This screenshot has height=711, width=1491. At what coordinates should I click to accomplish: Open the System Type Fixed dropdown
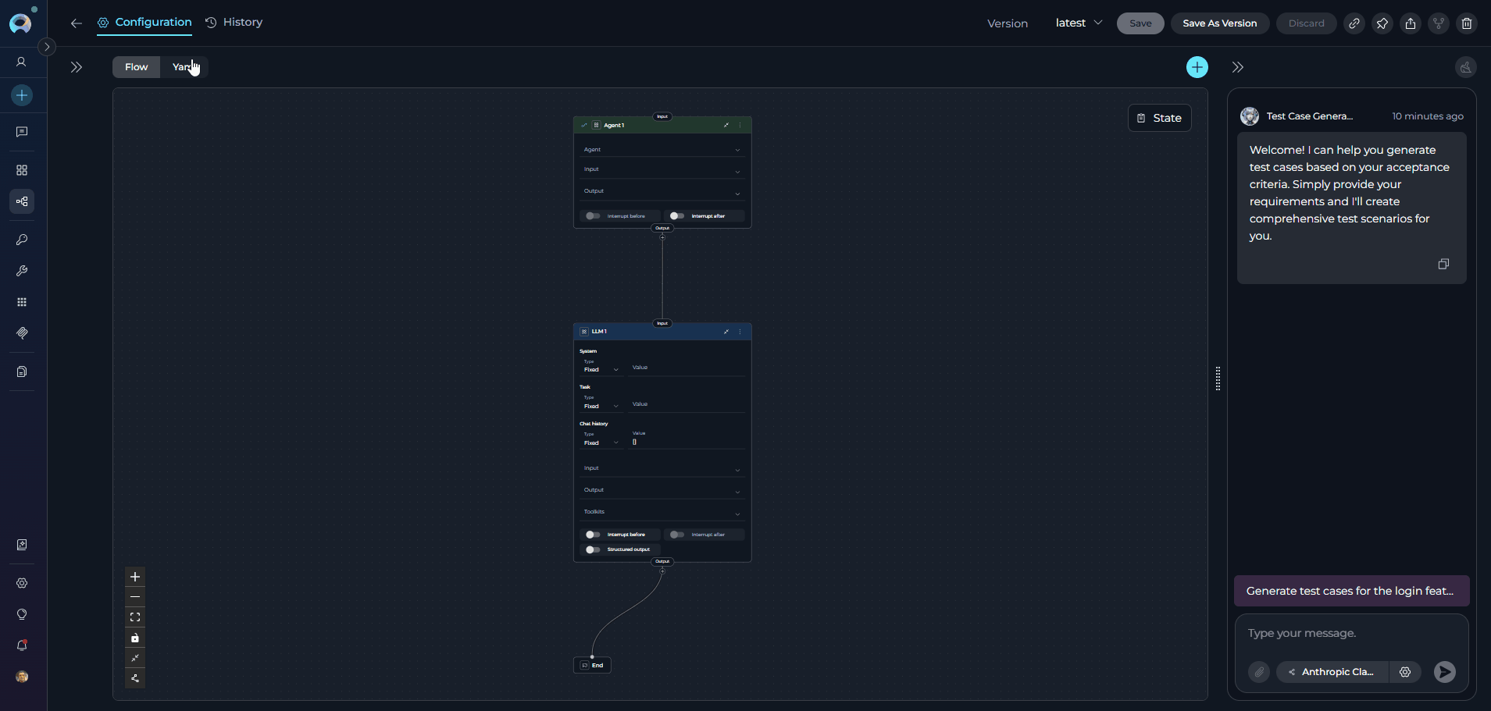click(x=600, y=369)
